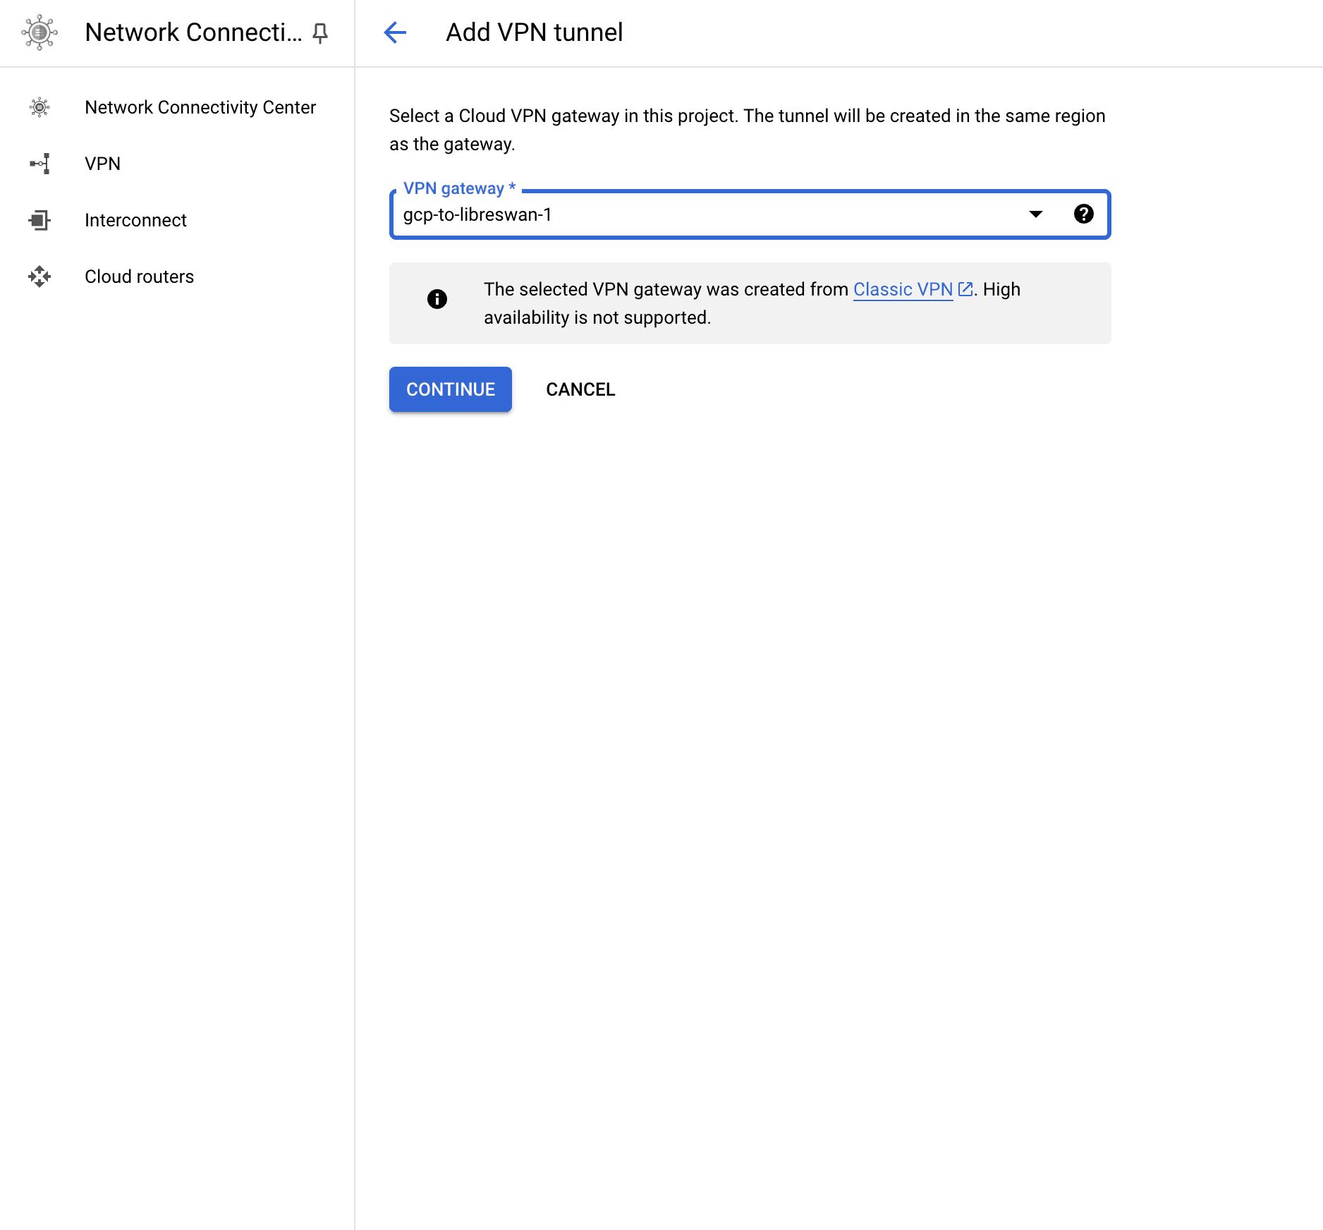1323x1230 pixels.
Task: Click the Cloud routers sidebar icon
Action: [39, 276]
